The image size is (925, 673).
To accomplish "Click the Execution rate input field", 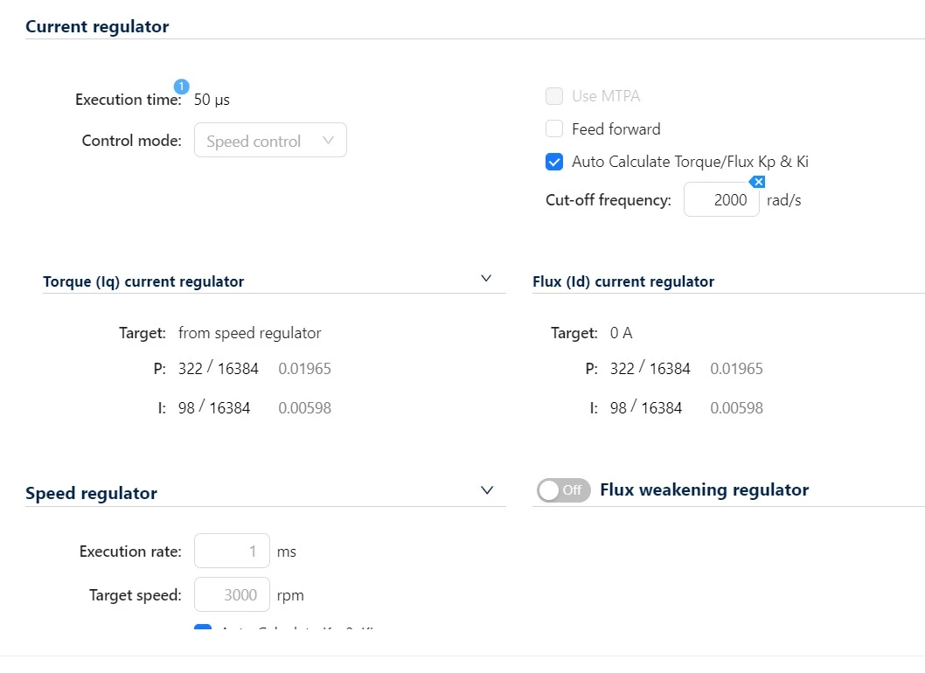I will point(232,551).
